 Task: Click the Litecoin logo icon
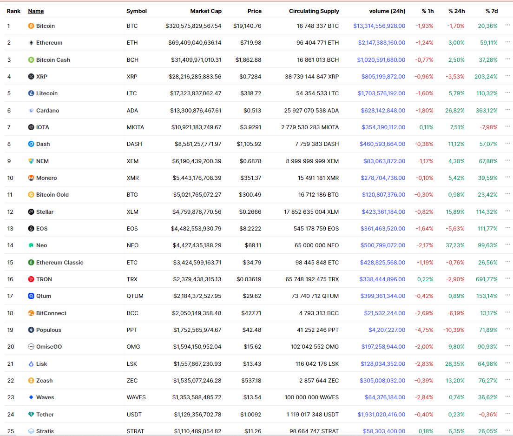[31, 93]
